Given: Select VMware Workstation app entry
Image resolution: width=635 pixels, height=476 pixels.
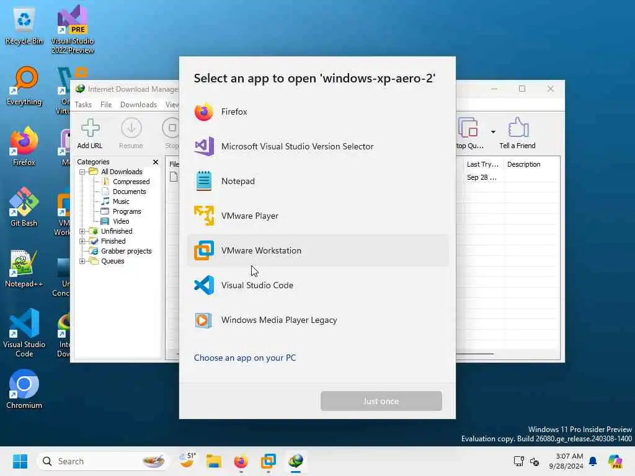Looking at the screenshot, I should pyautogui.click(x=317, y=250).
